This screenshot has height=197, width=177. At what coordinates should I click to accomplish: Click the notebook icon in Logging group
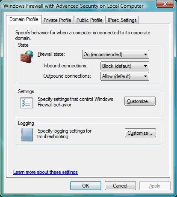27,135
